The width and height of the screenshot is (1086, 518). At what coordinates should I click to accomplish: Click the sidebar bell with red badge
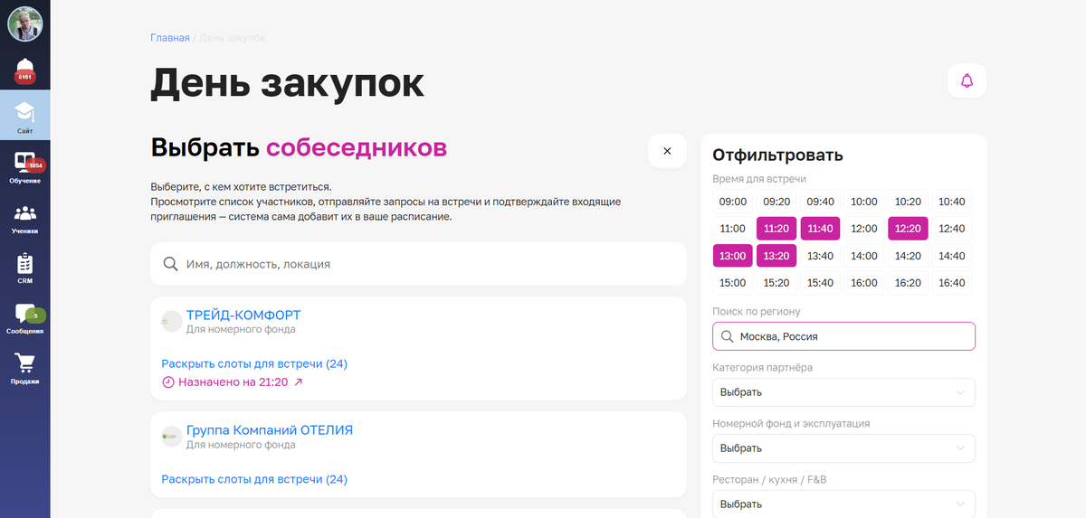(x=24, y=70)
